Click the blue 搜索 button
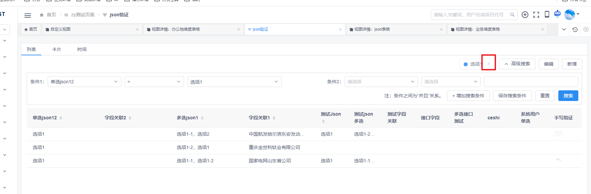This screenshot has width=591, height=194. 568,96
